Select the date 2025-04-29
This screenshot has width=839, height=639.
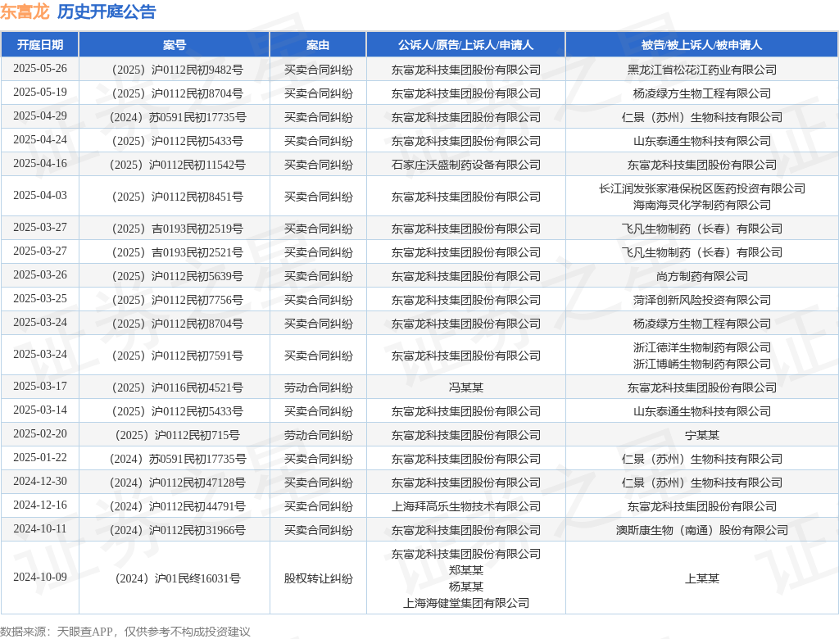tap(40, 116)
